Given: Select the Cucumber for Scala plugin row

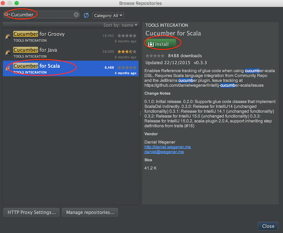Looking at the screenshot, I should (x=71, y=68).
